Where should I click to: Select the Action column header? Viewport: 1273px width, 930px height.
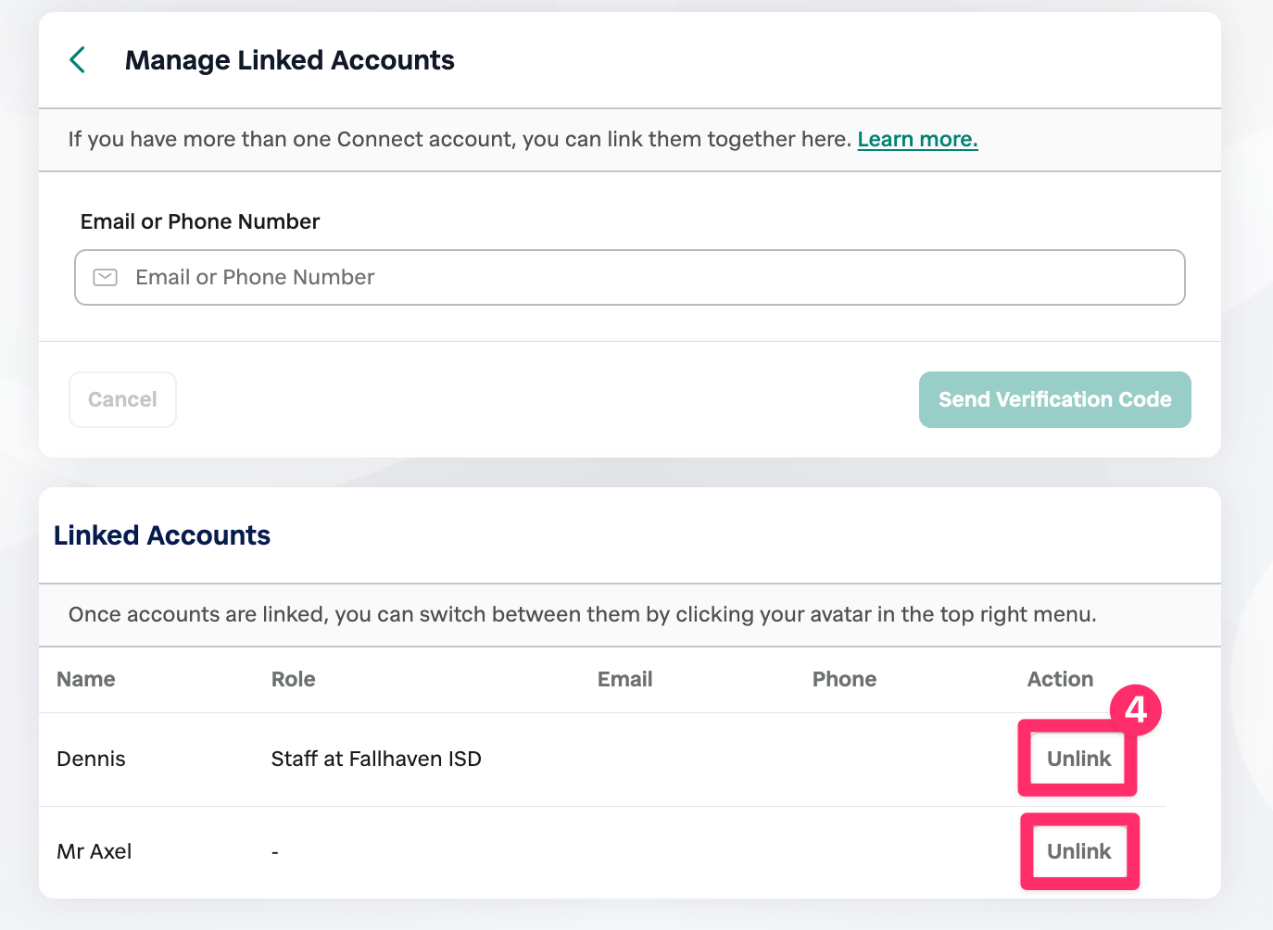pyautogui.click(x=1060, y=679)
